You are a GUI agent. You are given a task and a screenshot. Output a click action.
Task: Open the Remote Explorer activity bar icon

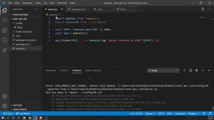4,40
